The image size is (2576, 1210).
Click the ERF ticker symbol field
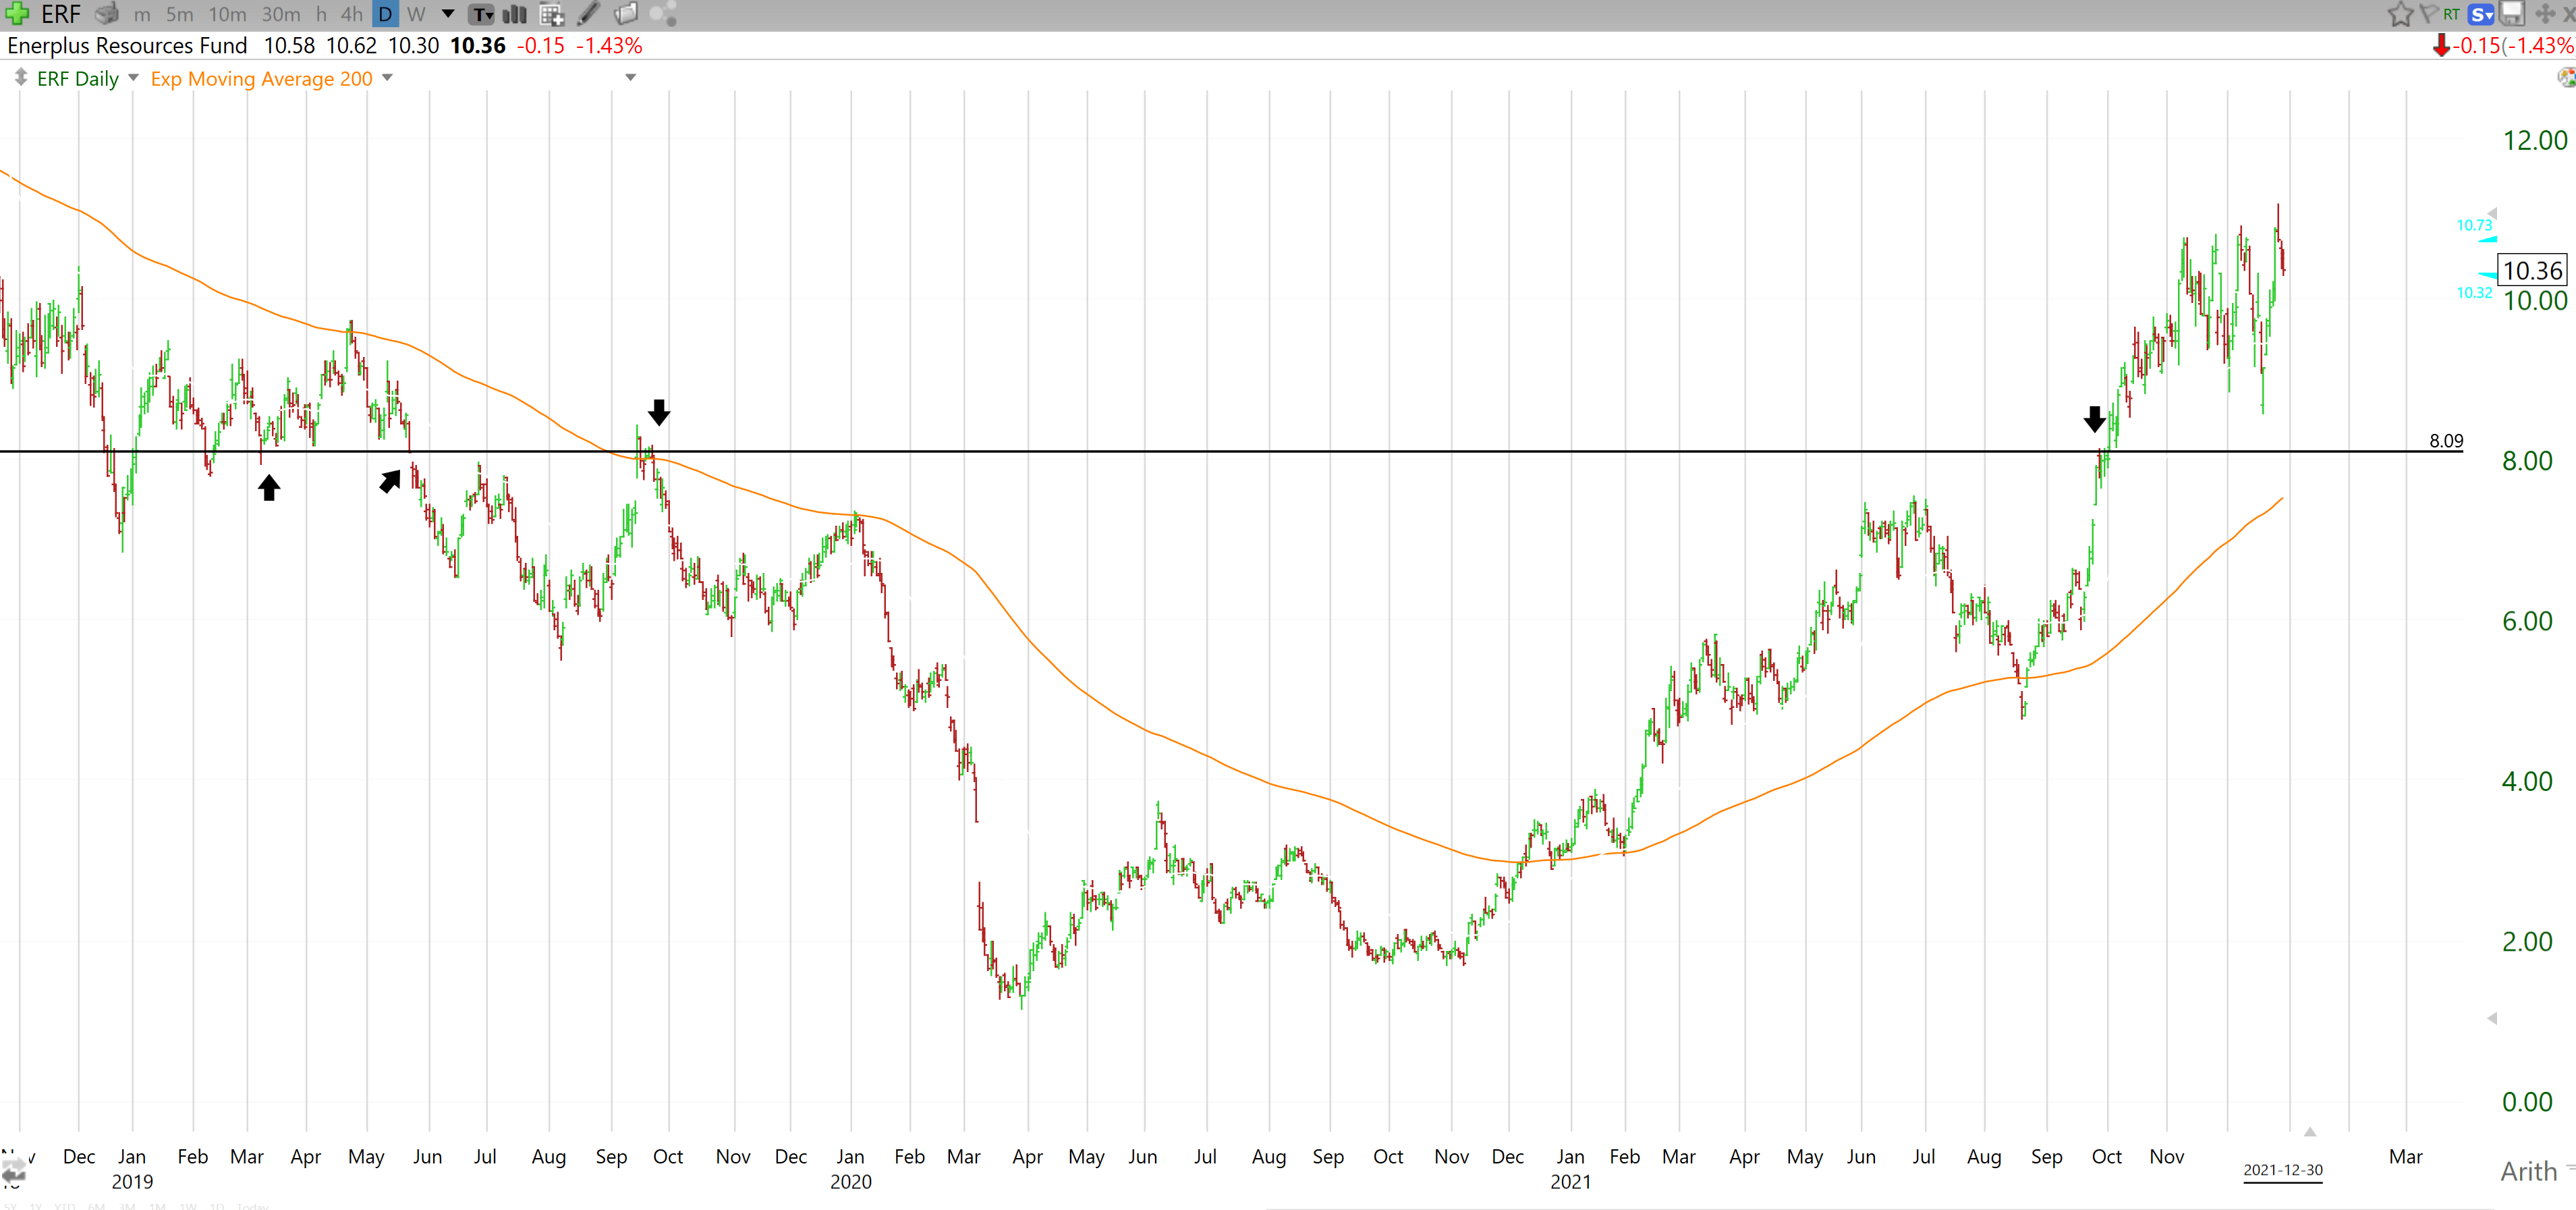[x=61, y=14]
